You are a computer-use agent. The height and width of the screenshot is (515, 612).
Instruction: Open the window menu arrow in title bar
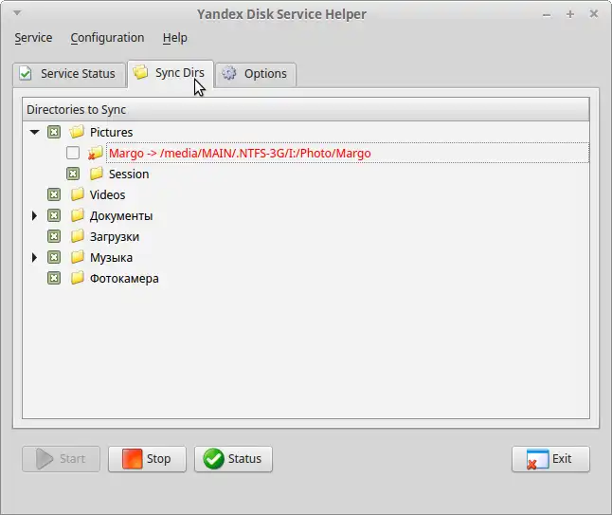(x=17, y=13)
